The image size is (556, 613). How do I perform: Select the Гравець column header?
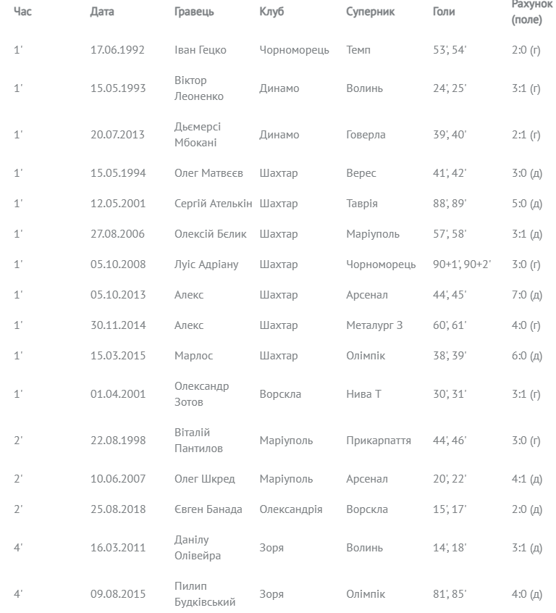[194, 12]
